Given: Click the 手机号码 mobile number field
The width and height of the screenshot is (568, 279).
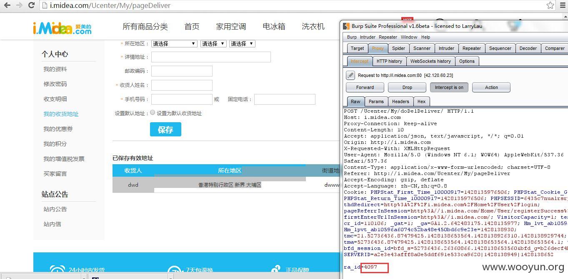Looking at the screenshot, I should [182, 99].
